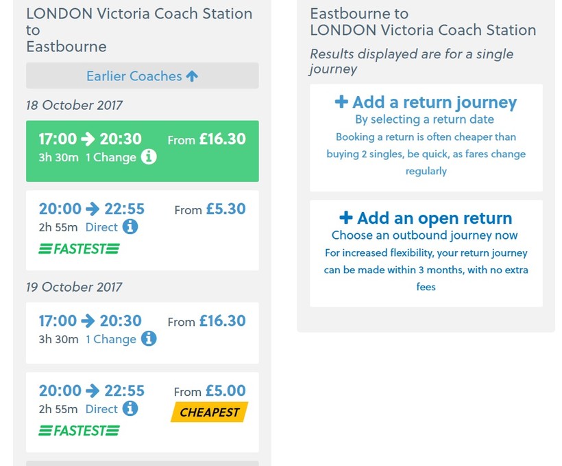Click FASTEST badge on 19 October coach
The width and height of the screenshot is (562, 466).
coord(79,431)
